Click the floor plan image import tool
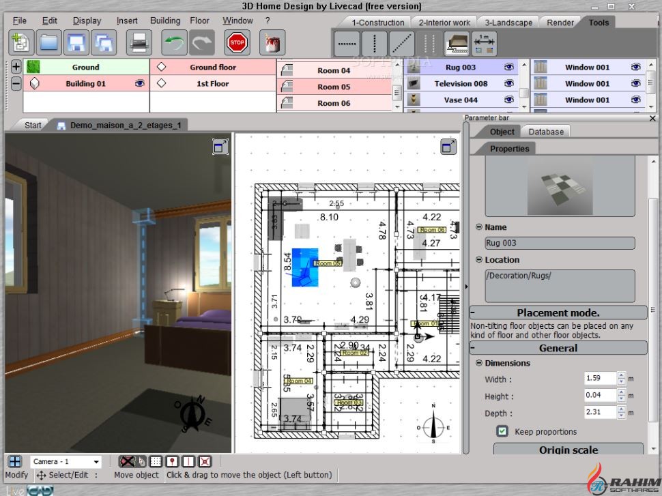 point(457,44)
